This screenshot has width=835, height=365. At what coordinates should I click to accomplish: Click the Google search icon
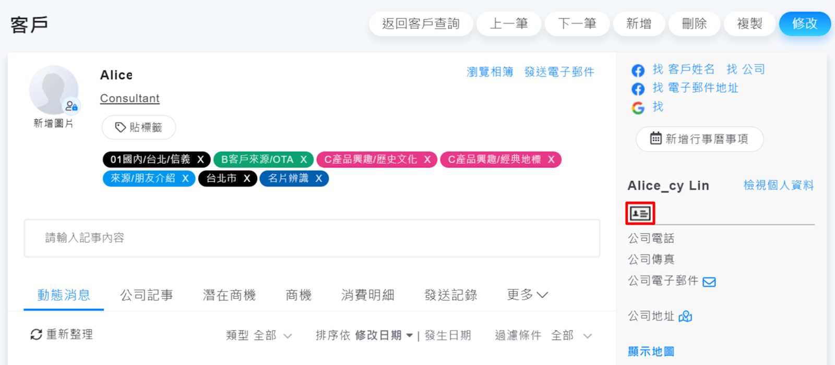[x=638, y=108]
